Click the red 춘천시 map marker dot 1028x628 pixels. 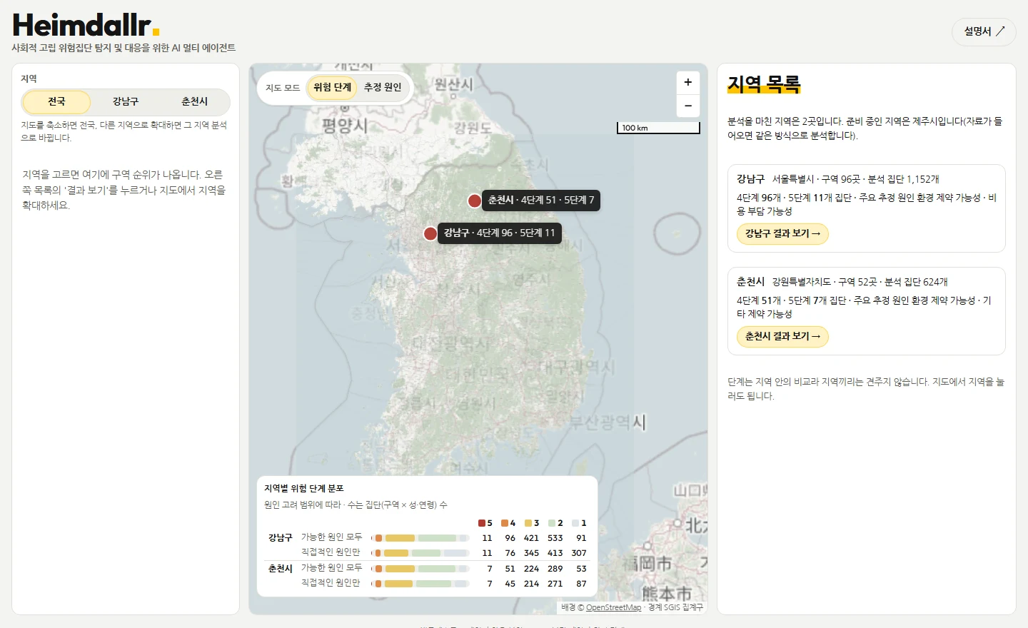[x=475, y=201]
